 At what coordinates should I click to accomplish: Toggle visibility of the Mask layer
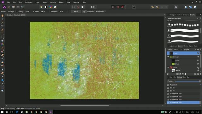[198, 71]
